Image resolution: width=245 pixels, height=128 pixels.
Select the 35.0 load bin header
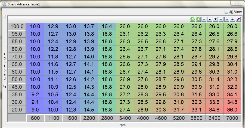[x=17, y=94]
